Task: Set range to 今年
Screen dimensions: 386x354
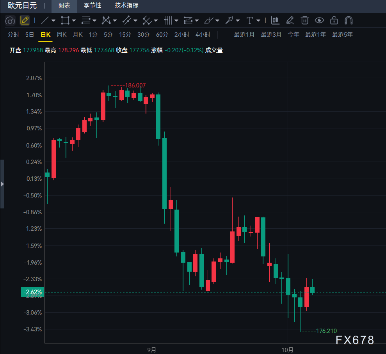Action: click(x=294, y=34)
